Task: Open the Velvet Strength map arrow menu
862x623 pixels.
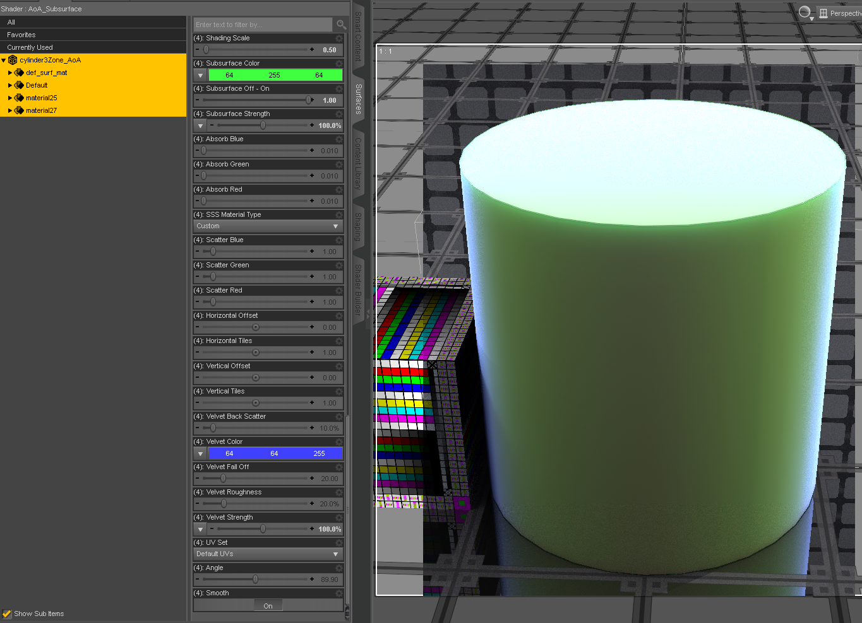Action: coord(200,529)
